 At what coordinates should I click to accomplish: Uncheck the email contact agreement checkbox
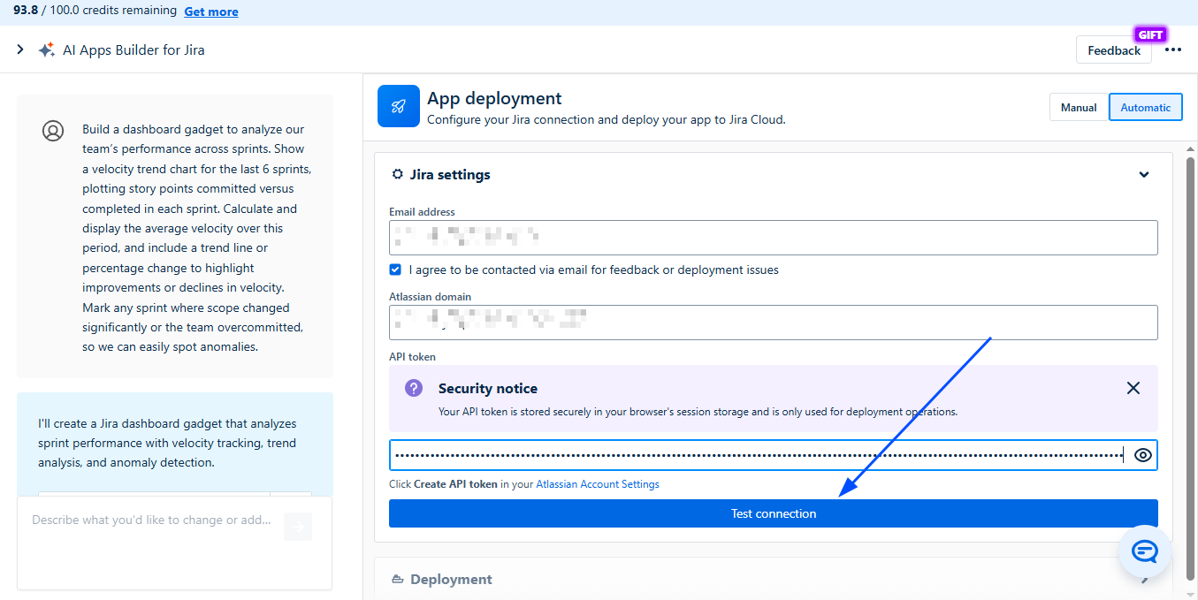(x=395, y=270)
